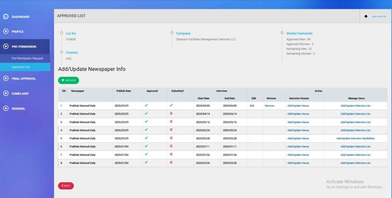Click the Final Approval sidebar icon
Image resolution: width=392 pixels, height=198 pixels.
click(6, 78)
